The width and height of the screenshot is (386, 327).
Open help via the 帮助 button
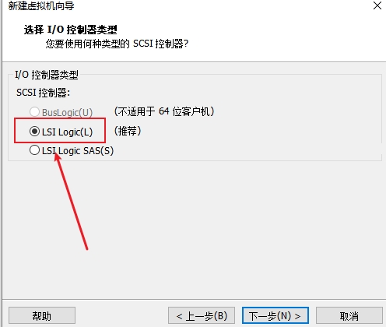point(42,315)
